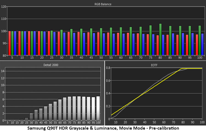Click the 0.4 label on EOTF y-axis
Screen dimensions: 206x131
(108, 93)
